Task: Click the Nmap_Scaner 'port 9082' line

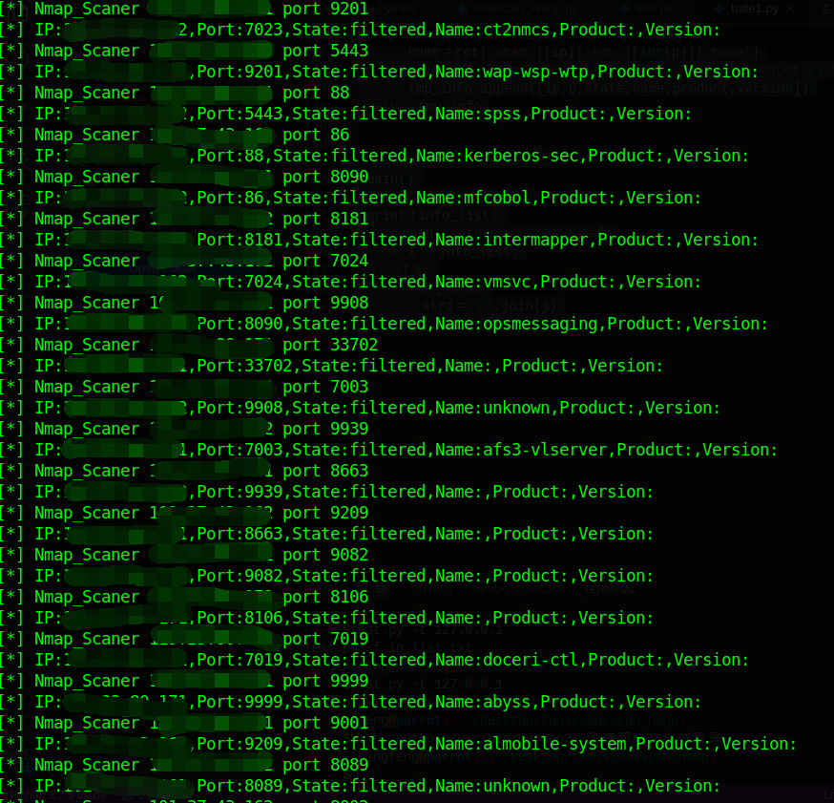Action: [184, 556]
